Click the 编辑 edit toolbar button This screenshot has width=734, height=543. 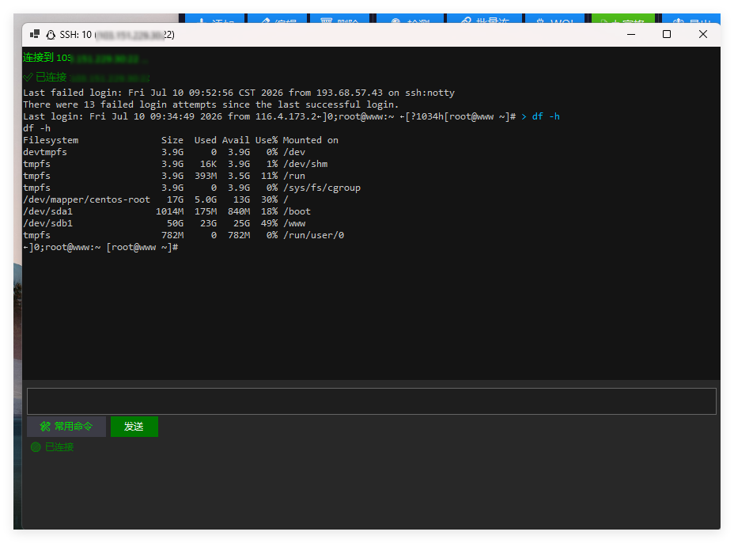[278, 19]
